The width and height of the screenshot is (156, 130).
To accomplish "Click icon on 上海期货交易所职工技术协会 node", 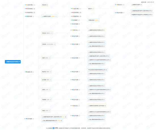I will click(105, 106).
